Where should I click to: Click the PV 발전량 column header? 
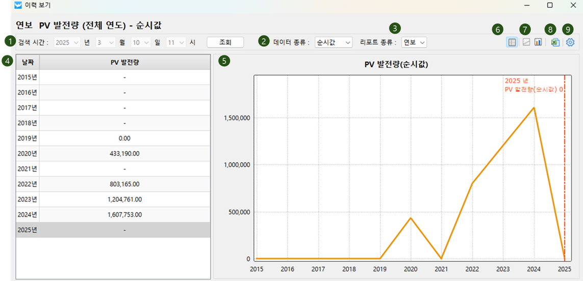click(x=124, y=62)
